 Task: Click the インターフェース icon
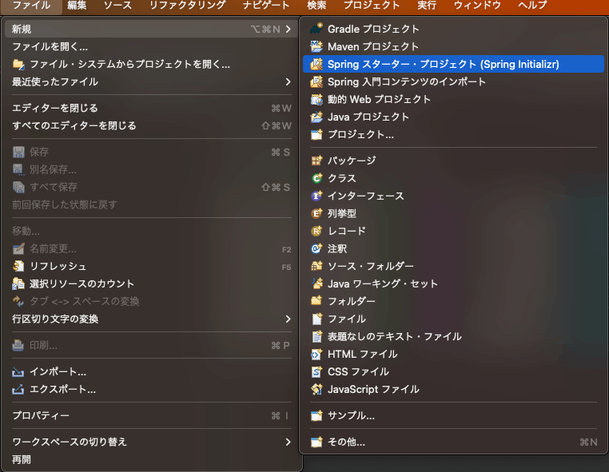coord(316,196)
